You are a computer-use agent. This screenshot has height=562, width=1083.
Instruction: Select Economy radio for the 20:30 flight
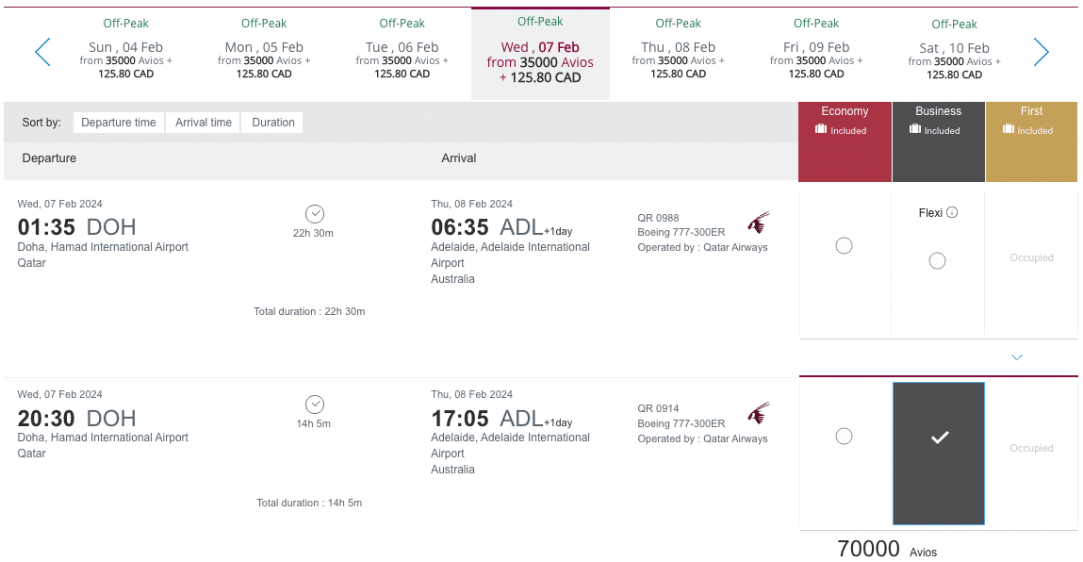(x=845, y=436)
